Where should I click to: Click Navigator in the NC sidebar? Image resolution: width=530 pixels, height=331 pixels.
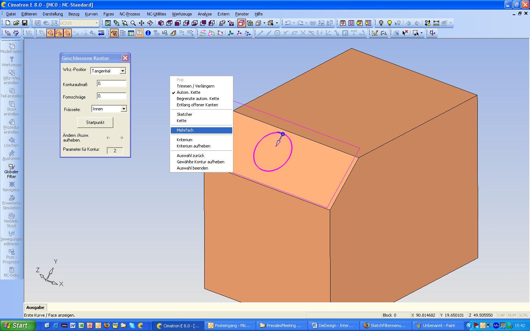(11, 187)
